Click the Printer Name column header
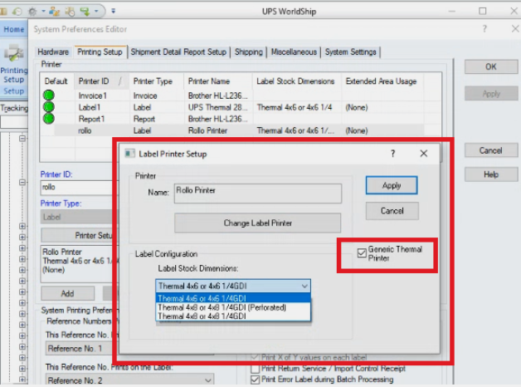This screenshot has width=521, height=387. (x=218, y=81)
